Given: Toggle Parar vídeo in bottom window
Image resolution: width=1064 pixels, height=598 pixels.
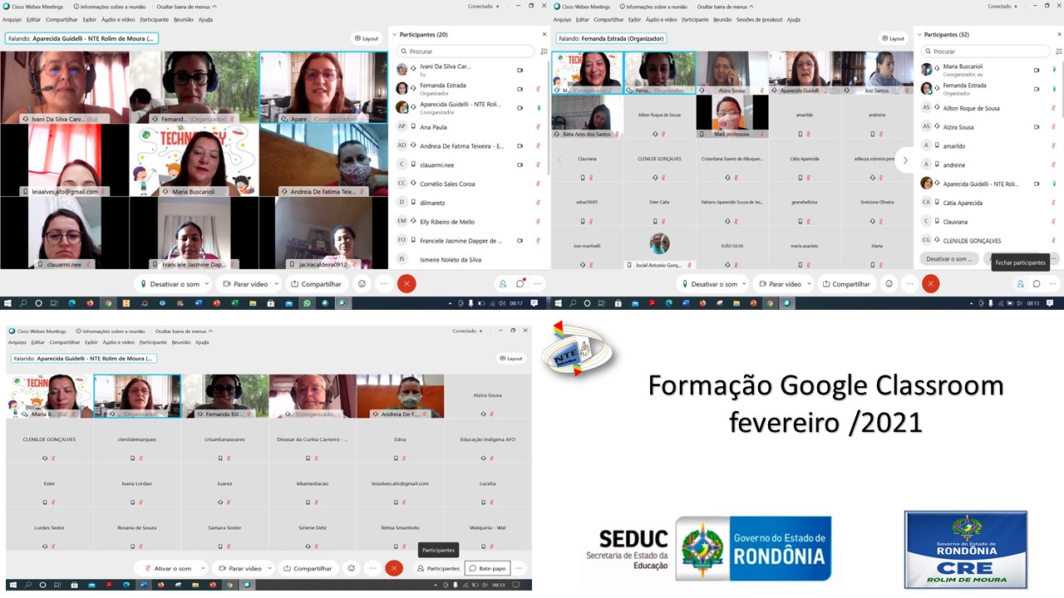Looking at the screenshot, I should tap(239, 569).
